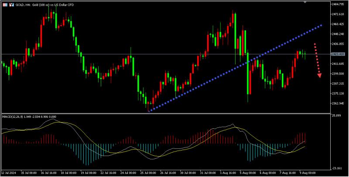
Task: Click time axis label 18 Jul 00:00
Action: point(69,173)
